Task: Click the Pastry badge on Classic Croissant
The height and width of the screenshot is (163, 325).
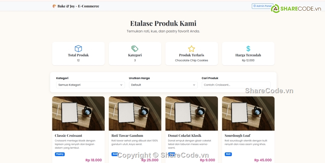Action: click(x=60, y=154)
